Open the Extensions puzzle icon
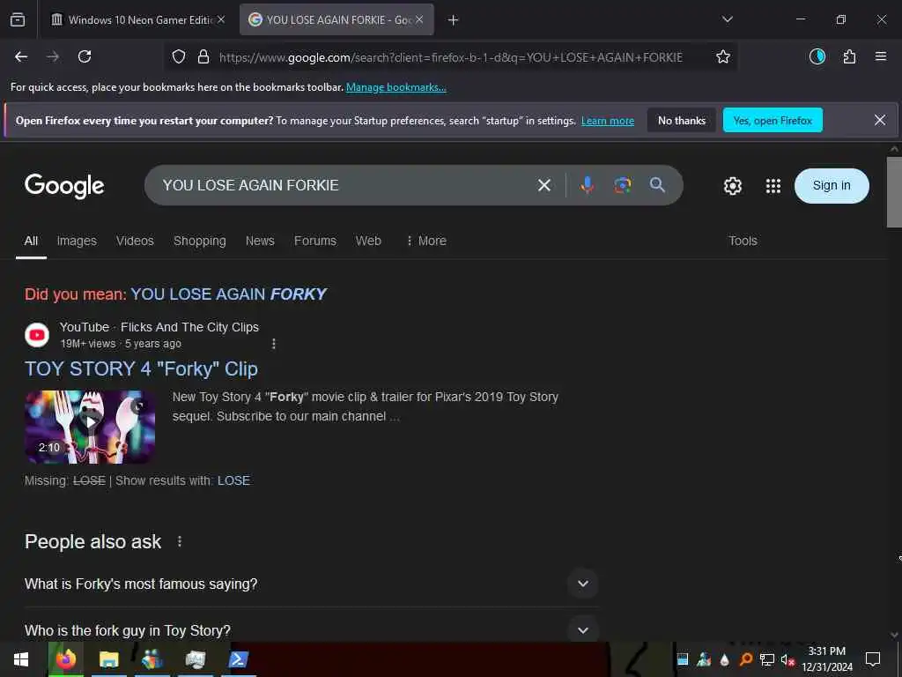Image resolution: width=902 pixels, height=677 pixels. pyautogui.click(x=849, y=57)
